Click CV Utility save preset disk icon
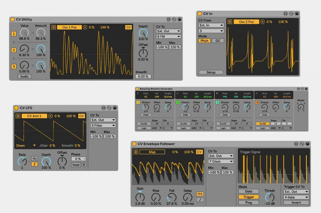 coord(180,19)
